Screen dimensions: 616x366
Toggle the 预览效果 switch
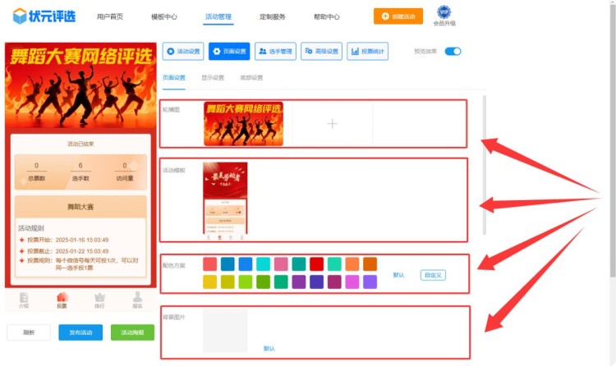coord(453,51)
